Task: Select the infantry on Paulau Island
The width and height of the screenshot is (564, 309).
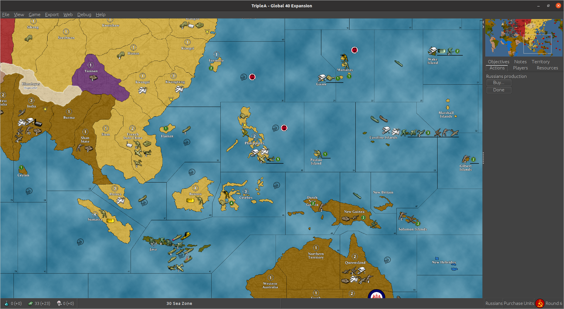Action: pos(317,154)
